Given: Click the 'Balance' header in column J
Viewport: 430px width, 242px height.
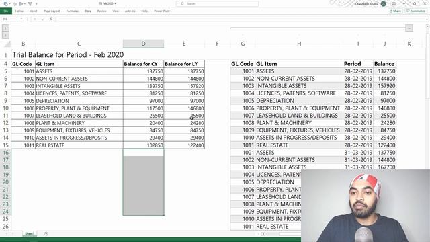Looking at the screenshot, I should 384,64.
